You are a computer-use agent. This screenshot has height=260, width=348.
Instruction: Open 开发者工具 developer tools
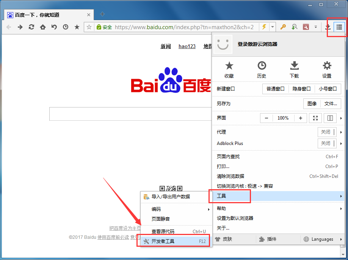(x=176, y=241)
